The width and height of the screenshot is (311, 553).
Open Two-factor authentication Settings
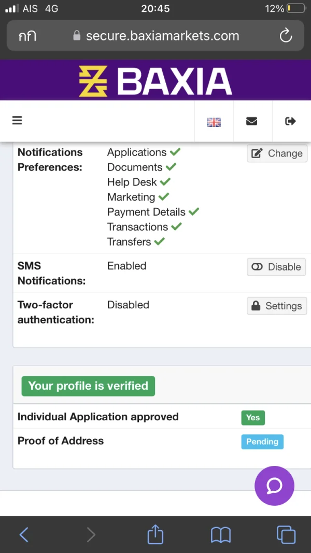coord(277,306)
